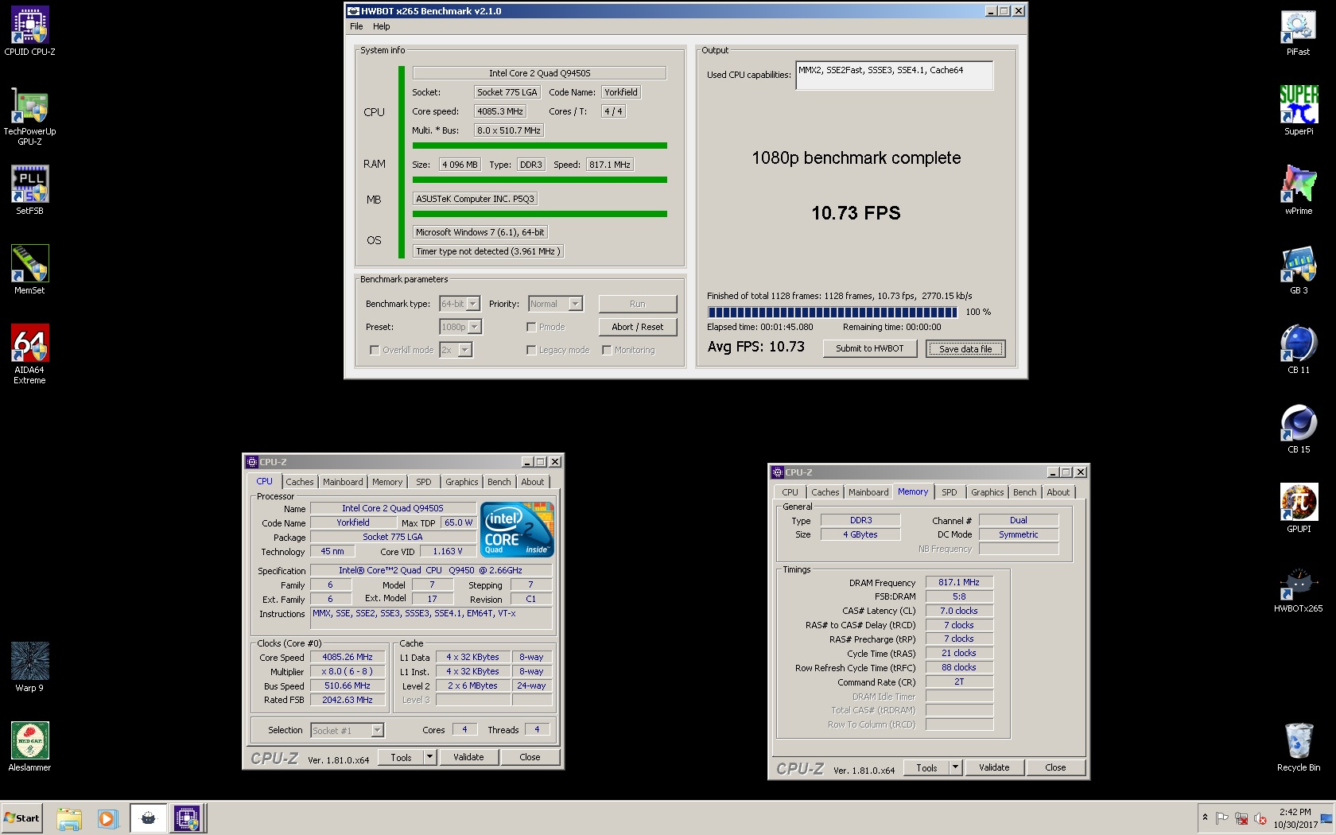Click Validate in left CPU-Z window
The width and height of the screenshot is (1336, 835).
[469, 757]
